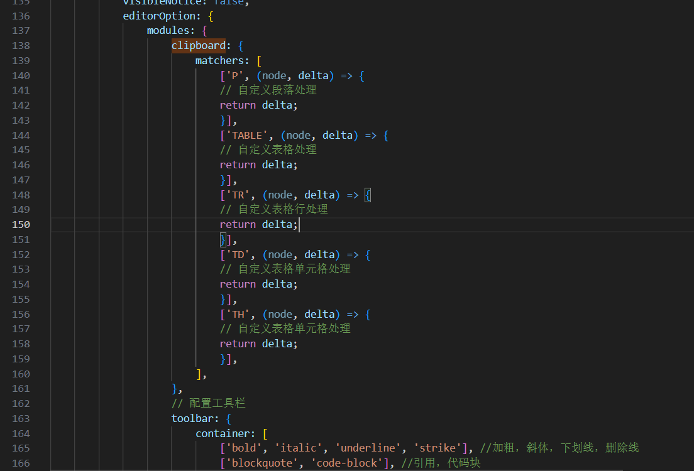Click the 'strike' string on line 165
The height and width of the screenshot is (471, 694).
click(437, 448)
